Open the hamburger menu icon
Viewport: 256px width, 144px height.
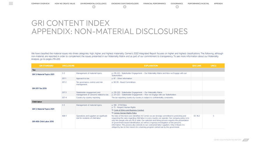point(11,3)
